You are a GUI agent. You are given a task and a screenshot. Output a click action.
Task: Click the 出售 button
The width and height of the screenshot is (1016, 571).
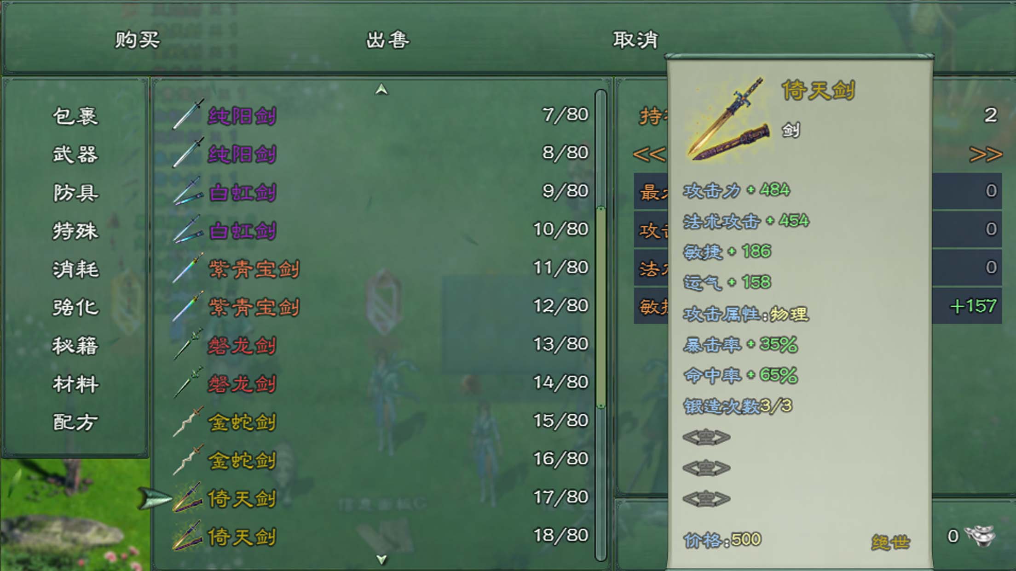(387, 40)
